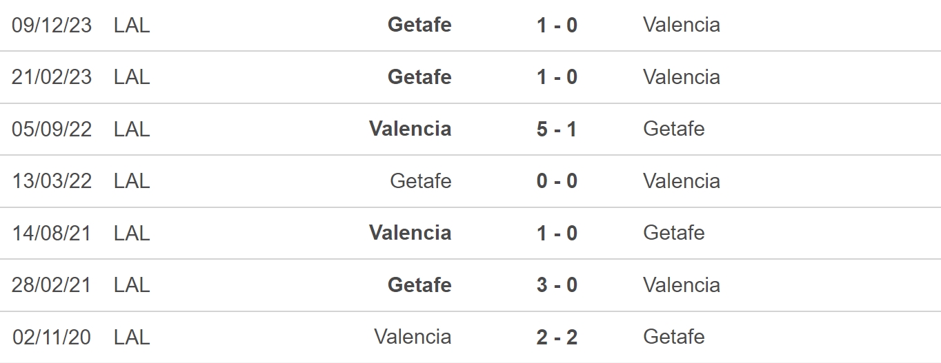This screenshot has width=941, height=363.
Task: Select the 2 - 2 score on 02/11/20
Action: click(x=557, y=338)
